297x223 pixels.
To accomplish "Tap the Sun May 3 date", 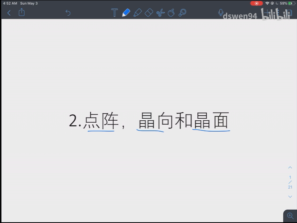I will (x=29, y=3).
